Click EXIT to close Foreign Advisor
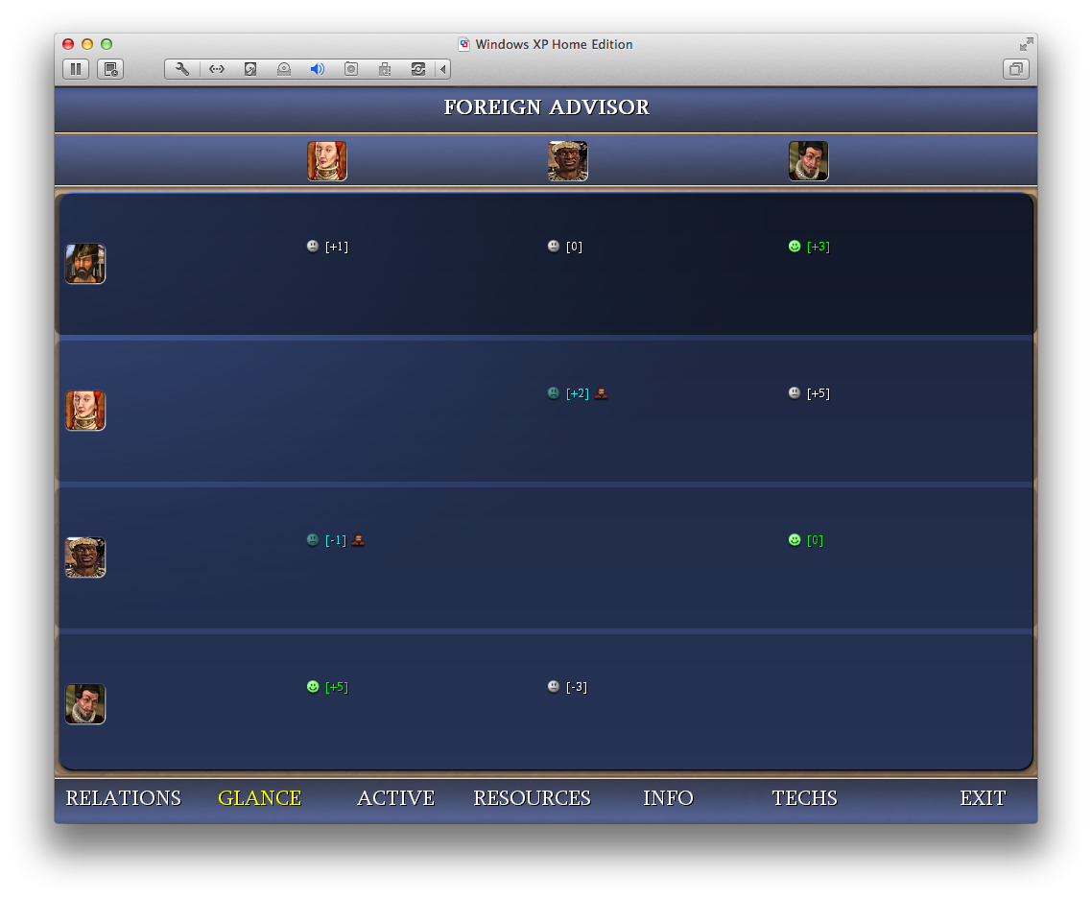Screen dimensions: 1092x899 pyautogui.click(x=983, y=798)
